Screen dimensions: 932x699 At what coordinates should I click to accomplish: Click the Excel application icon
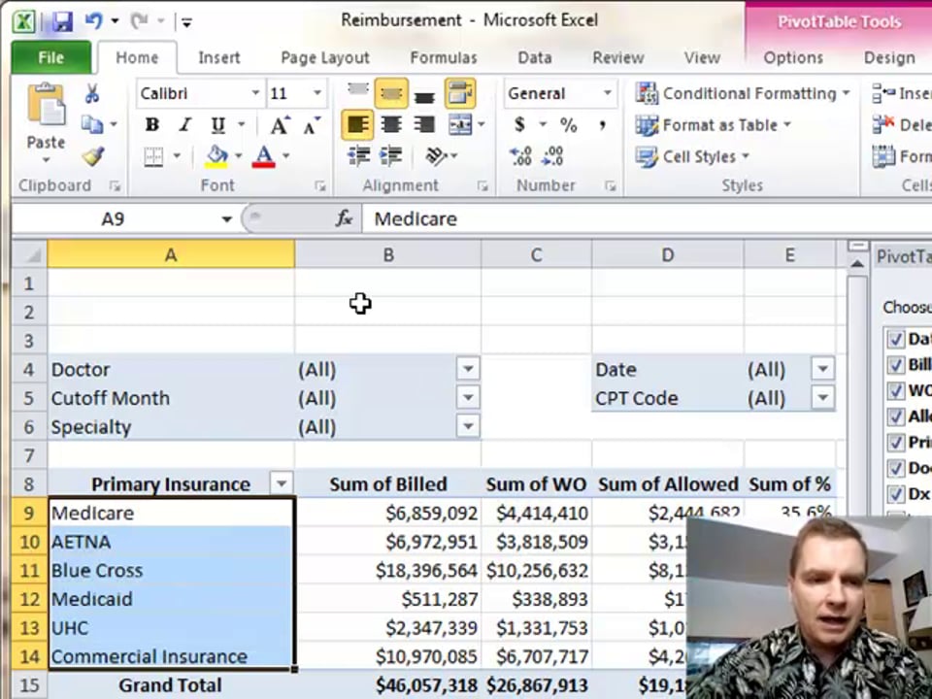(x=23, y=21)
